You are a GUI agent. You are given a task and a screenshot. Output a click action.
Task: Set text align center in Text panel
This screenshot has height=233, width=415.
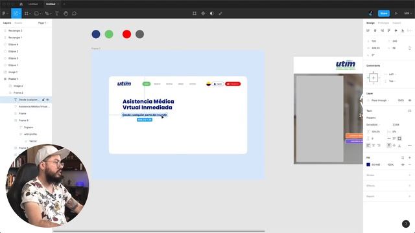tap(373, 145)
